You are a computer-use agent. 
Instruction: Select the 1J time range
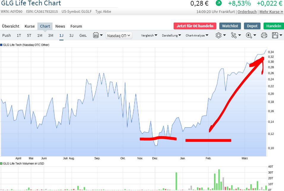pos(61,35)
